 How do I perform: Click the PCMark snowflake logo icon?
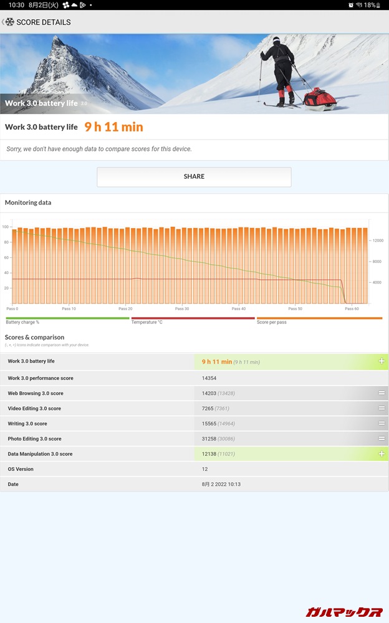pos(10,22)
